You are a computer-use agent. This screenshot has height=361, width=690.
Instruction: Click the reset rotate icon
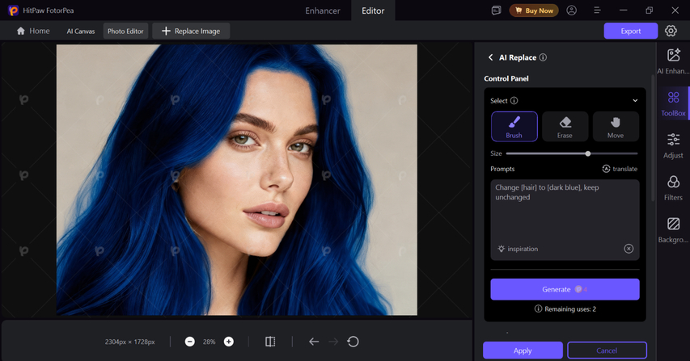point(353,342)
